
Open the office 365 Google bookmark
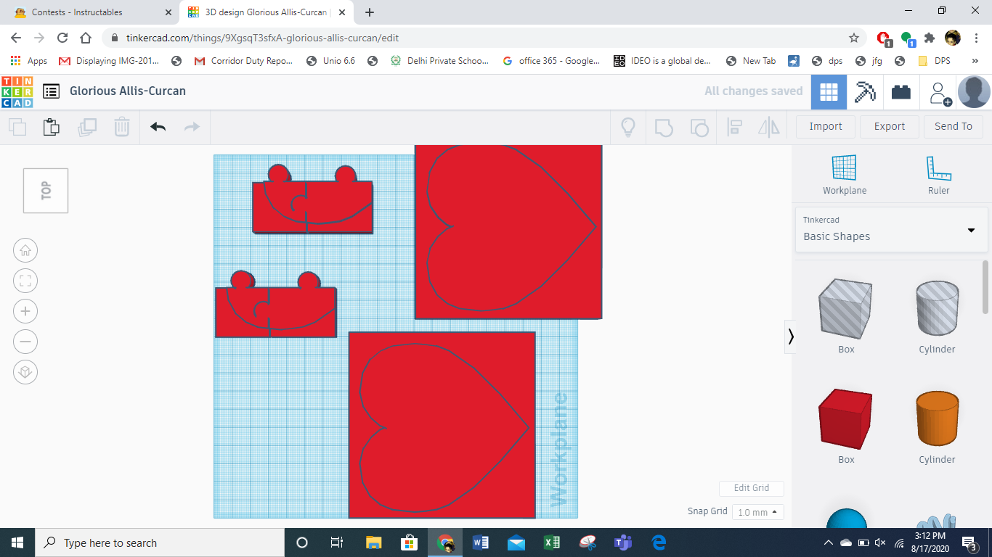(551, 61)
